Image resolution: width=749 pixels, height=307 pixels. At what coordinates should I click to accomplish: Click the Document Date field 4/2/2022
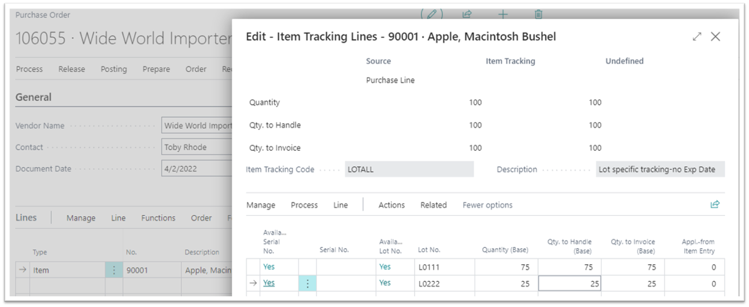pyautogui.click(x=196, y=169)
